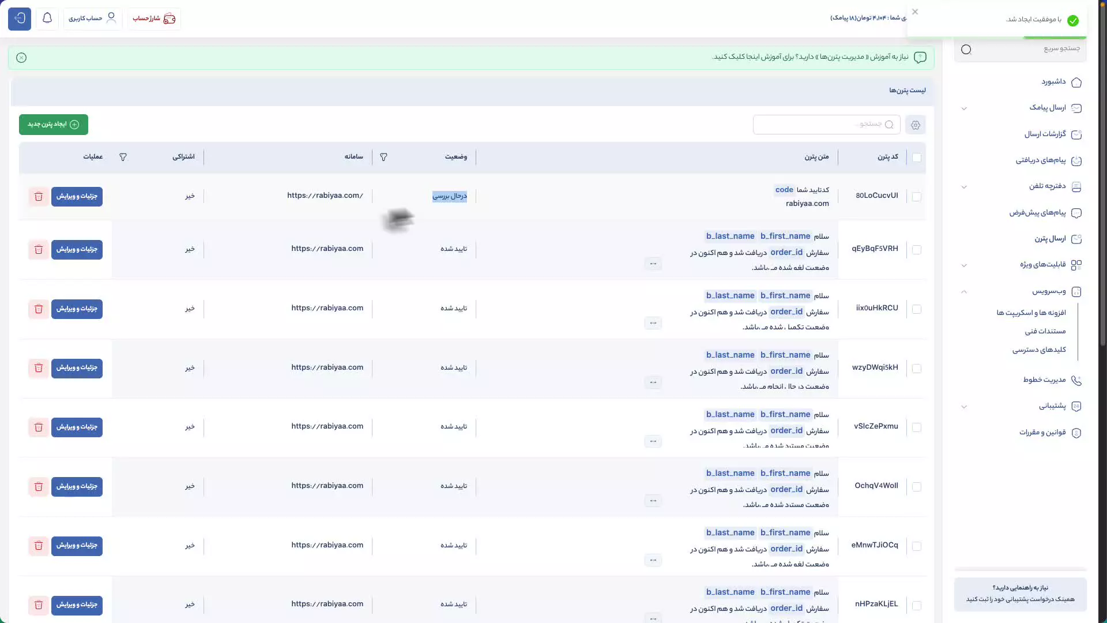Click the gear settings icon beside the pattern search
Image resolution: width=1107 pixels, height=623 pixels.
pyautogui.click(x=915, y=125)
